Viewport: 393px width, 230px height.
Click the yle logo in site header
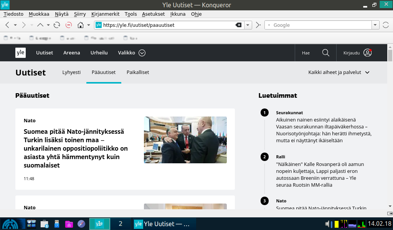[21, 53]
